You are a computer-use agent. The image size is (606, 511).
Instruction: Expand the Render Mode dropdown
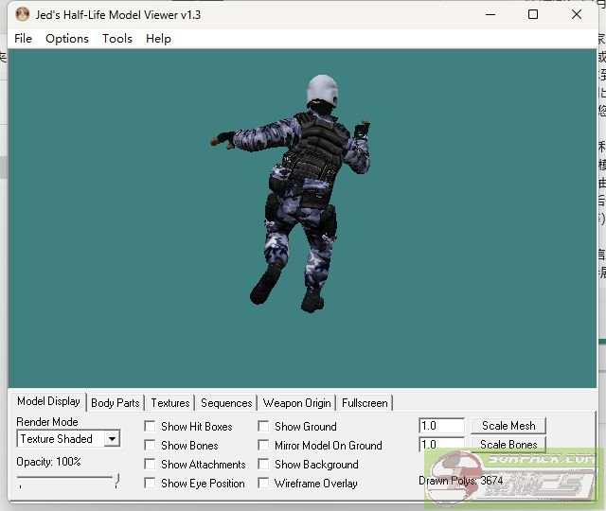point(112,439)
